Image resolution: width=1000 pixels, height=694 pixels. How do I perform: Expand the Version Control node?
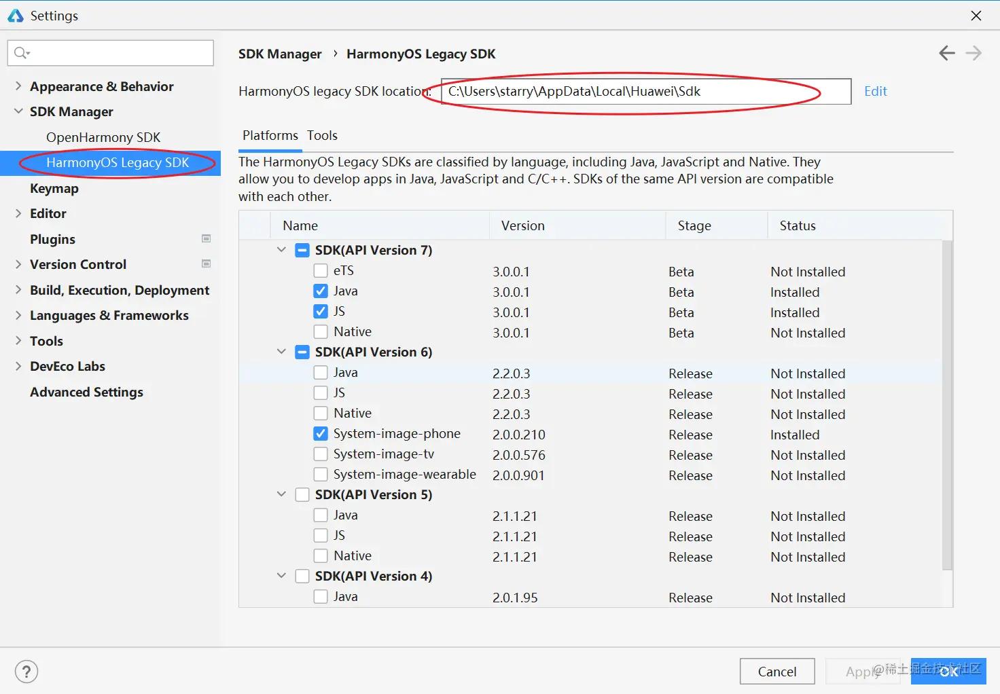point(18,264)
